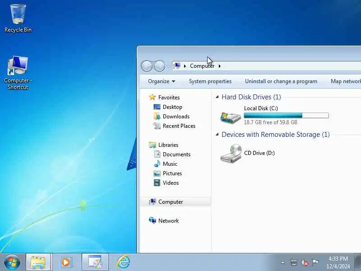Viewport: 361px width, 271px height.
Task: Click the 18.7 GB free of 59.8 GB text
Action: [270, 122]
